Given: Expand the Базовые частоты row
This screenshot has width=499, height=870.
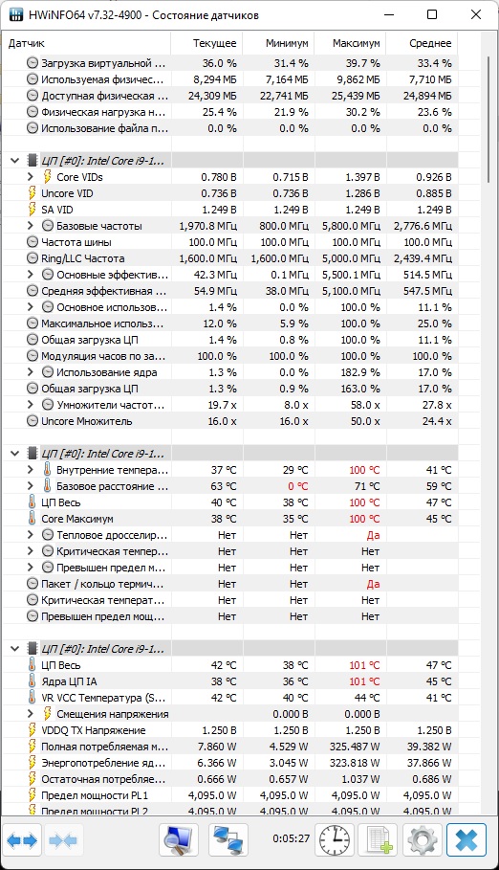Looking at the screenshot, I should pyautogui.click(x=31, y=226).
